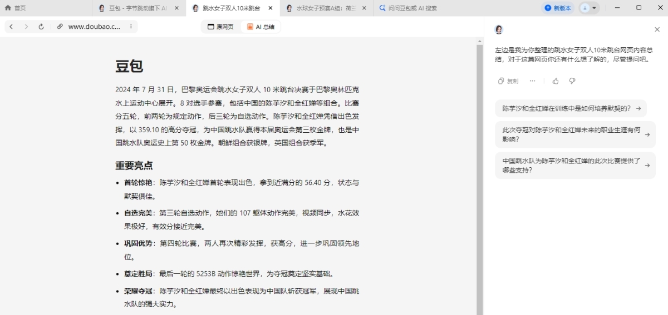Image resolution: width=668 pixels, height=315 pixels.
Task: Click the www.doubao.c... address field
Action: (94, 26)
